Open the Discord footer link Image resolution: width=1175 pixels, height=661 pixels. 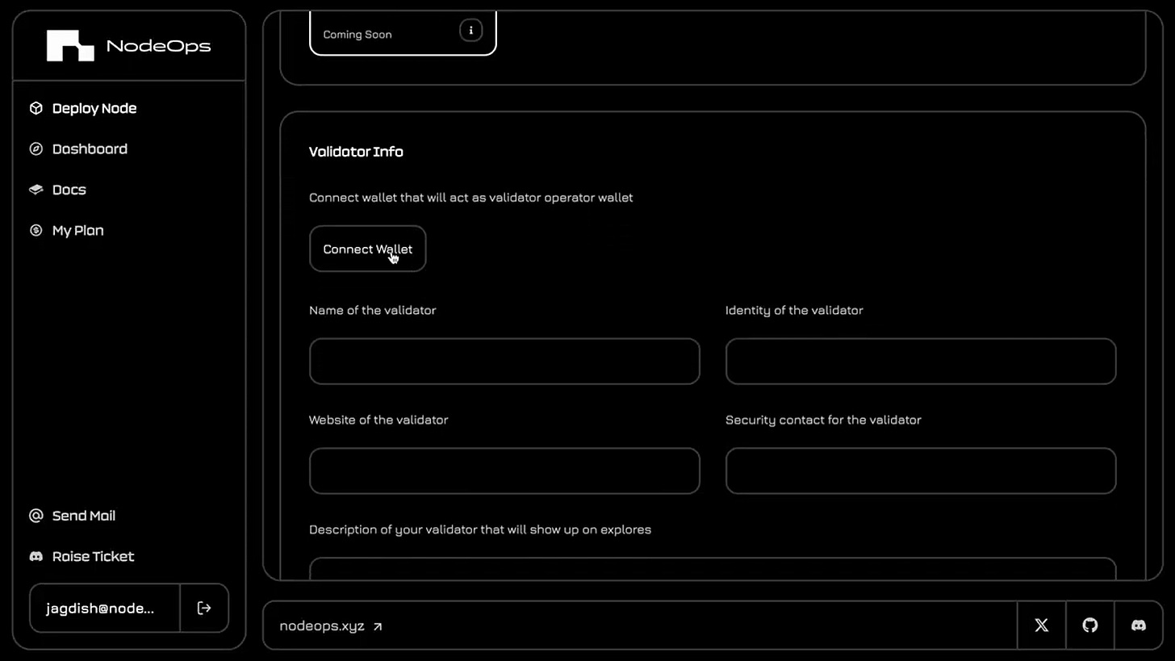tap(1139, 625)
